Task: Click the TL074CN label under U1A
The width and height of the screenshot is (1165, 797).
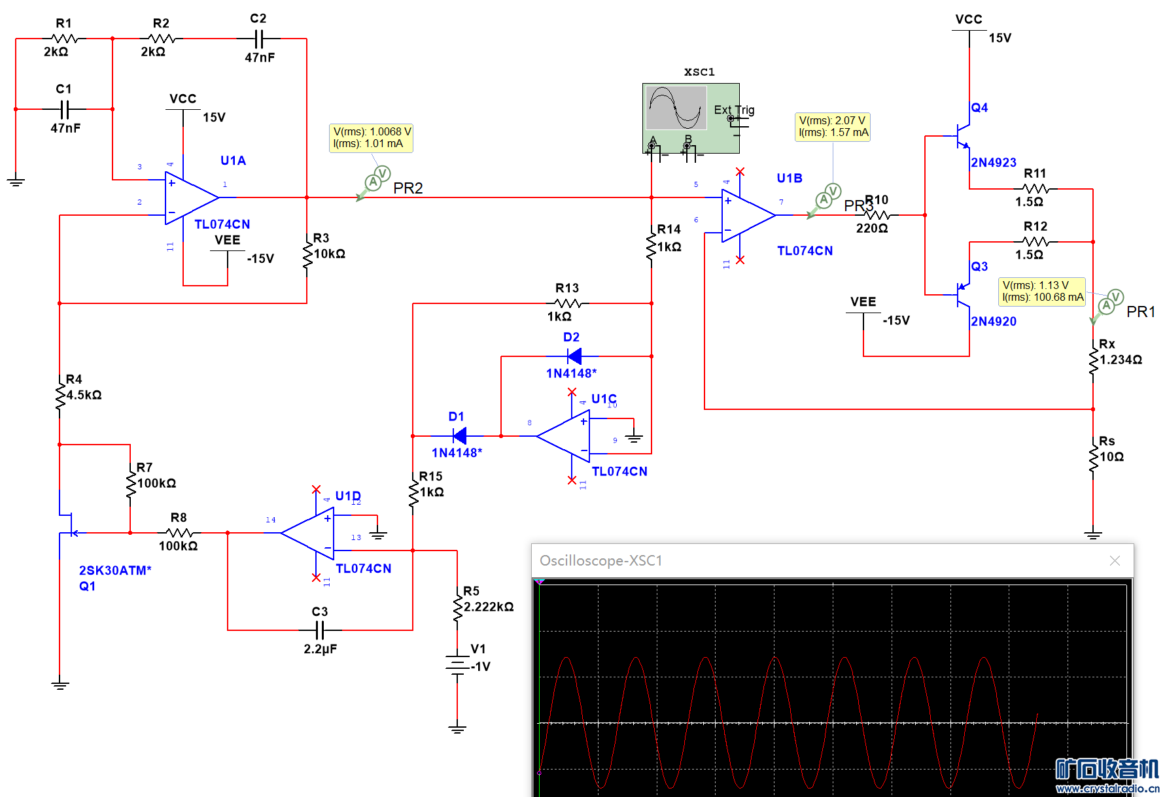Action: 222,224
